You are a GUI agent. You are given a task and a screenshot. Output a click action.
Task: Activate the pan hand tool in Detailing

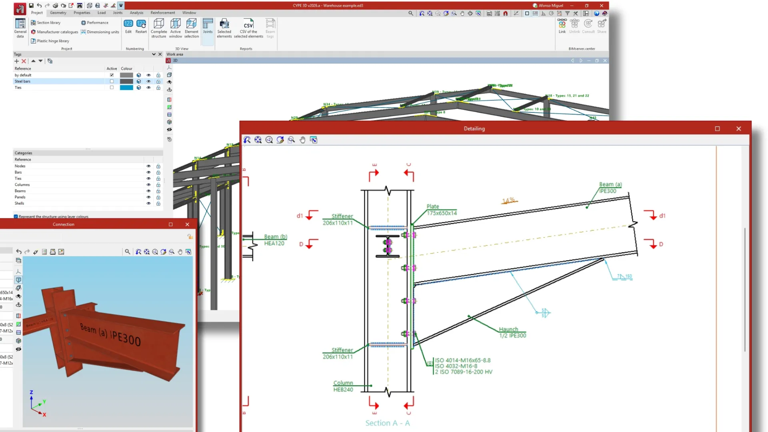[302, 140]
